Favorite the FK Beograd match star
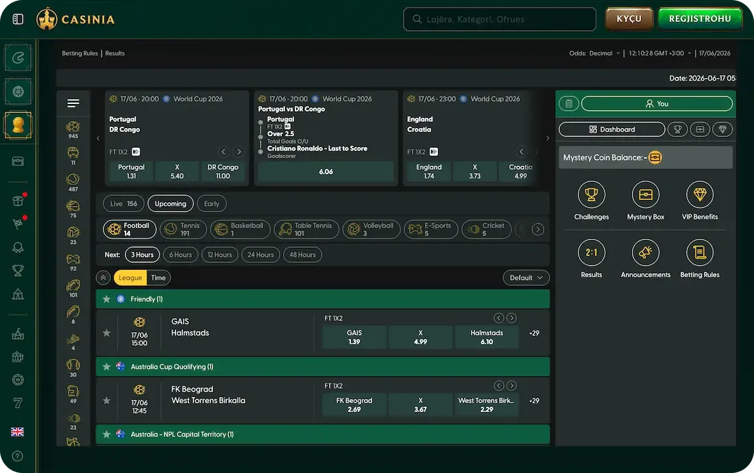The image size is (754, 473). (107, 400)
